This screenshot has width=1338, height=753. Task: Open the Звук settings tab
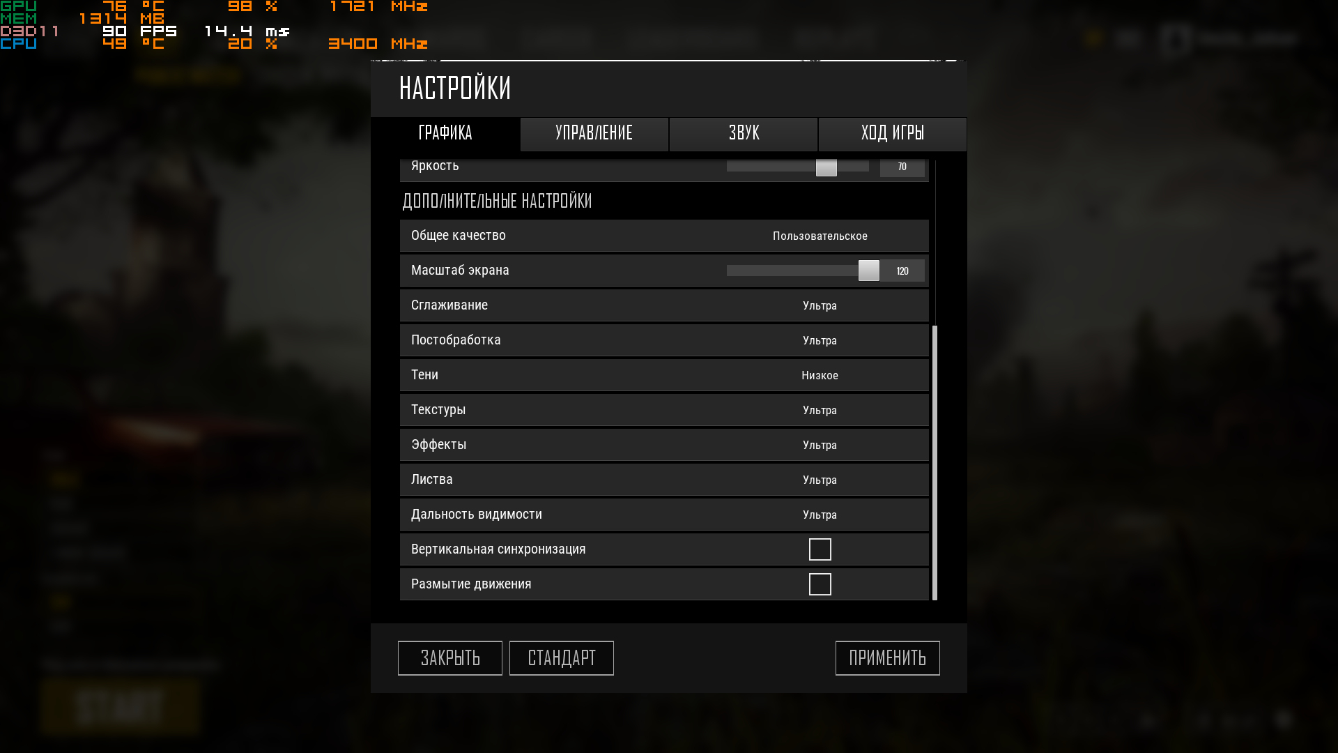(x=744, y=134)
